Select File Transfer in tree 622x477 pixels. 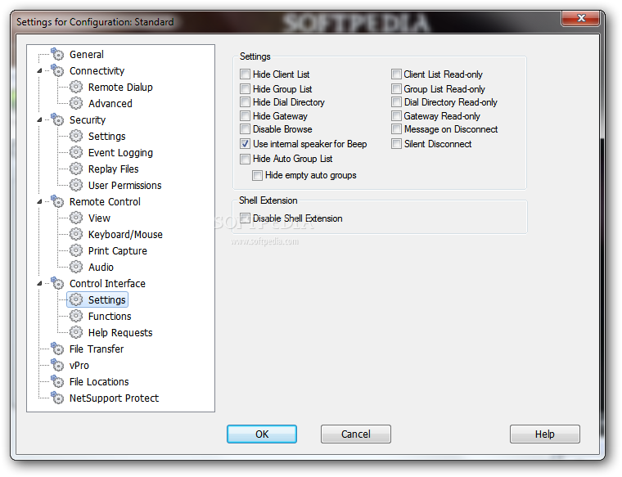[97, 349]
